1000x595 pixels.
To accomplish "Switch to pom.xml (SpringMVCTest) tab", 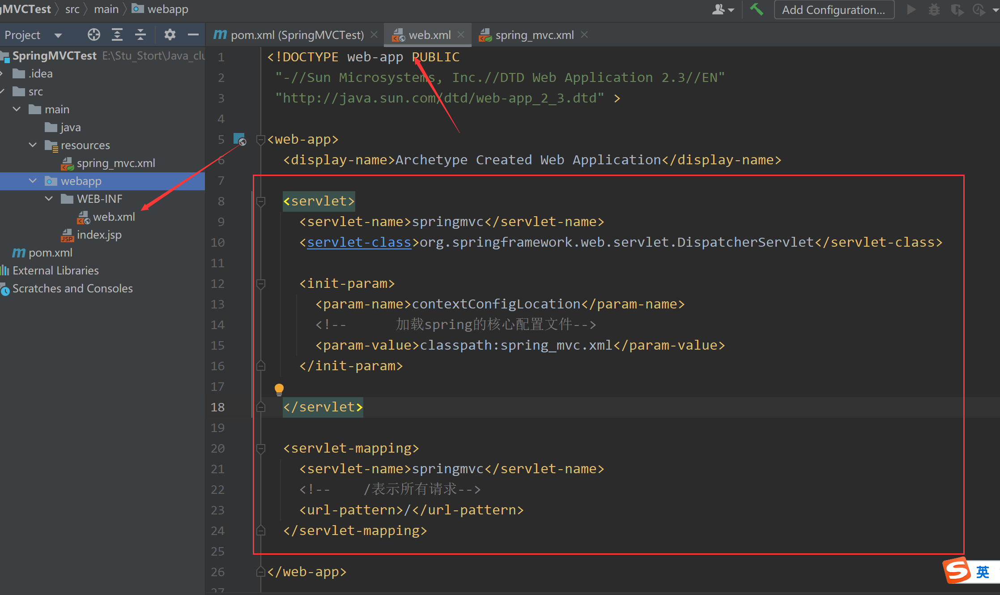I will tap(297, 35).
